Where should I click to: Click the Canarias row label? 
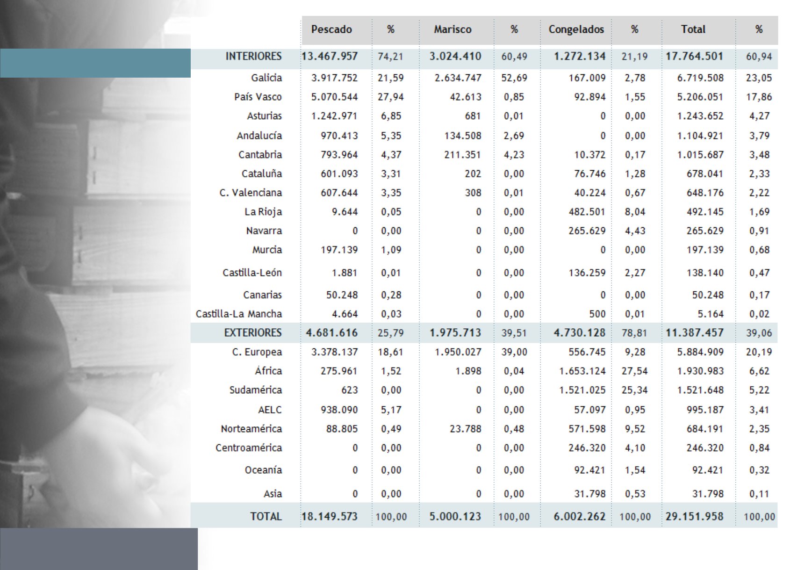coord(263,295)
